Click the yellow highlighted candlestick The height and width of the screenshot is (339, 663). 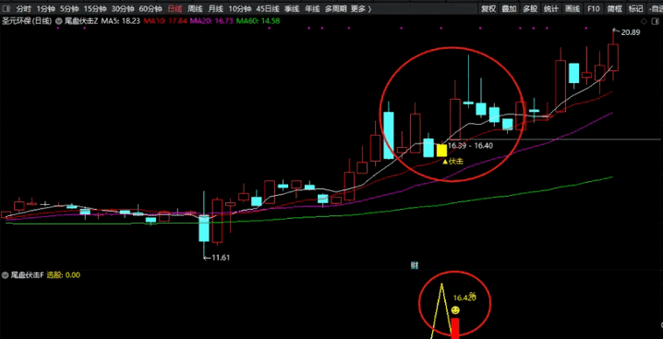[441, 151]
